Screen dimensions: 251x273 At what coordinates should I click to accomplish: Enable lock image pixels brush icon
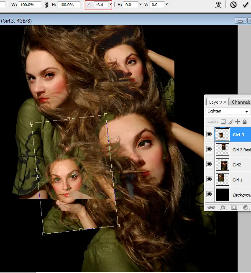[x=230, y=122]
